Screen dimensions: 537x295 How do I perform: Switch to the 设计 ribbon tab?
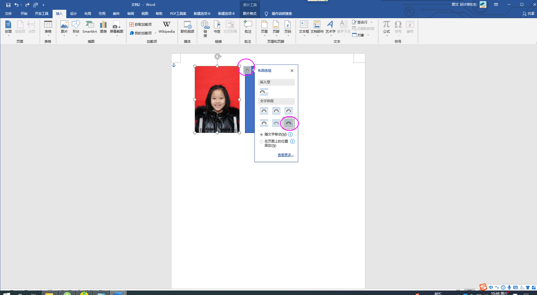tap(73, 14)
